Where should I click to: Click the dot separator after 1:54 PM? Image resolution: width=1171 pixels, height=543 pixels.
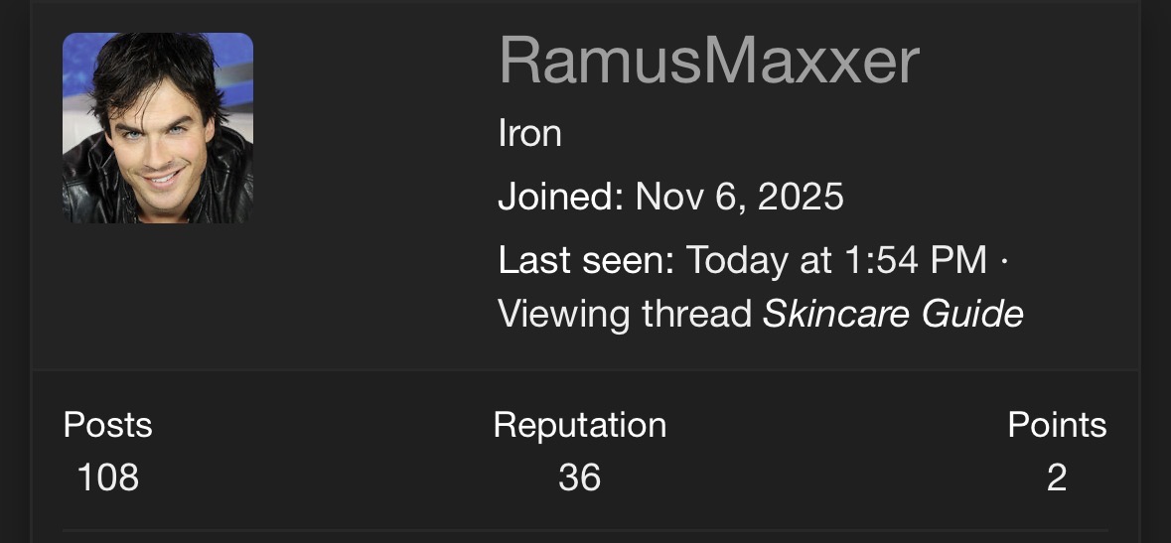pos(1004,261)
